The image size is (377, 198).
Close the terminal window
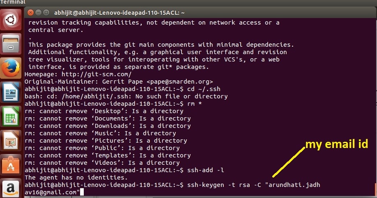coord(30,12)
